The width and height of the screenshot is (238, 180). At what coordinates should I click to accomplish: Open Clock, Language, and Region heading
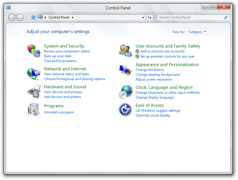pyautogui.click(x=164, y=87)
